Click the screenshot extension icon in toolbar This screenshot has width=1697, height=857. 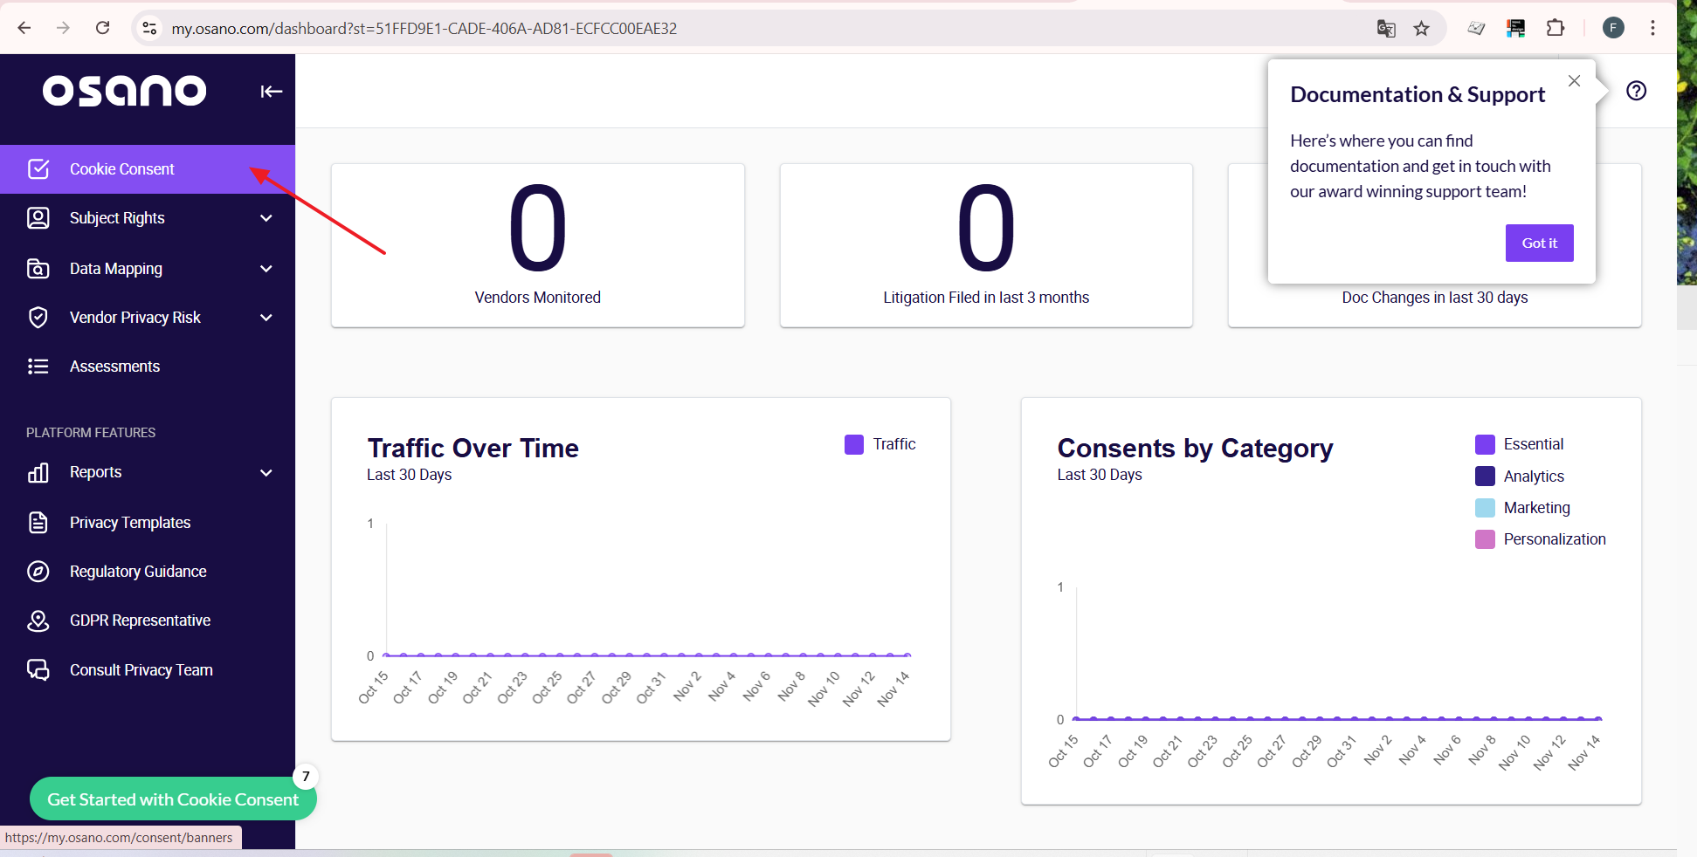pos(1516,28)
